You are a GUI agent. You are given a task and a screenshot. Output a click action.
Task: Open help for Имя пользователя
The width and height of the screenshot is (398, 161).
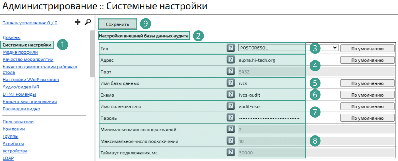tap(231, 106)
